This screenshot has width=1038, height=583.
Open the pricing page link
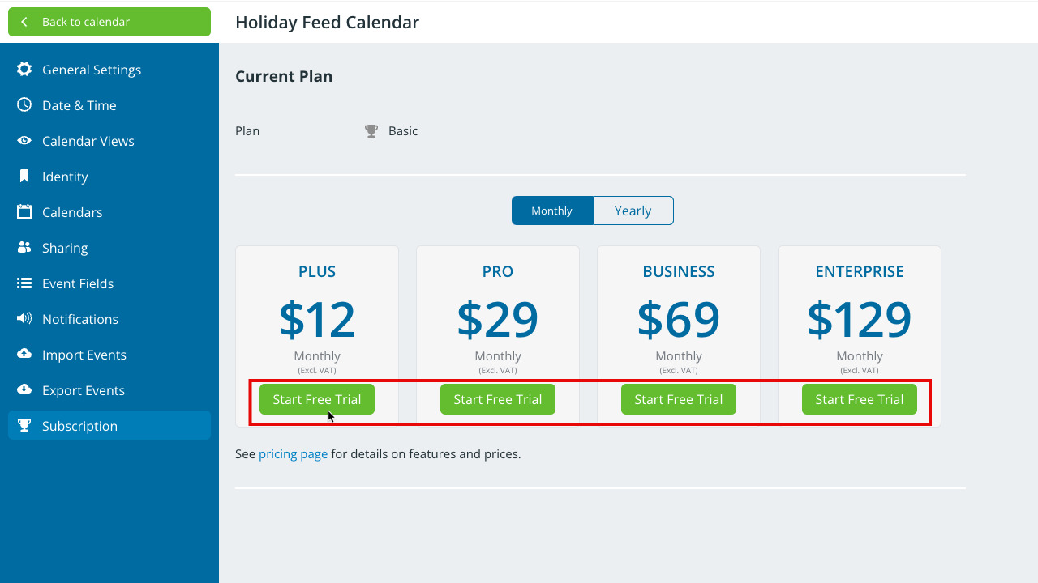tap(293, 454)
